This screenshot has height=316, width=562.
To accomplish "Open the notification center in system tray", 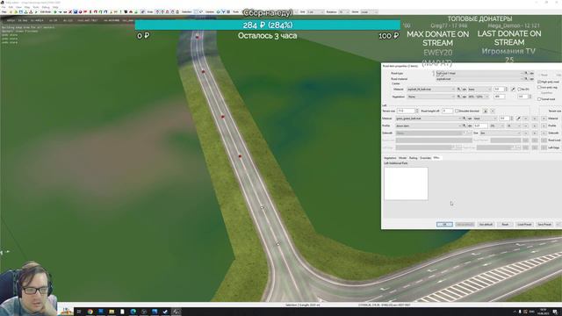I will point(555,312).
